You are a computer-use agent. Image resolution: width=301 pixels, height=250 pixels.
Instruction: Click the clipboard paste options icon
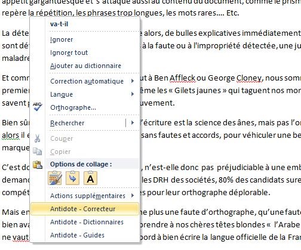coord(38,165)
